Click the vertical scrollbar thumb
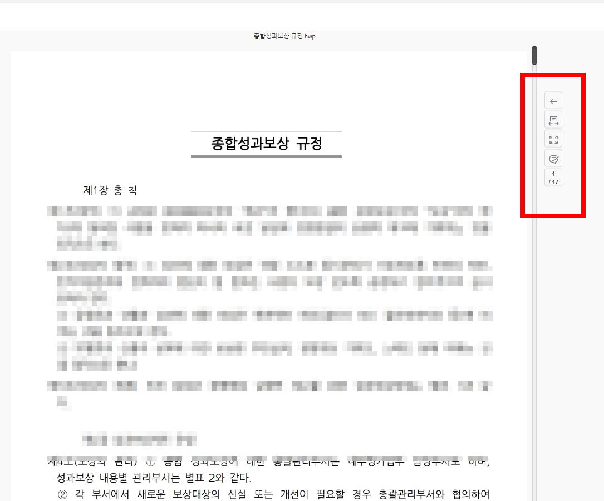This screenshot has height=501, width=604. coord(534,55)
